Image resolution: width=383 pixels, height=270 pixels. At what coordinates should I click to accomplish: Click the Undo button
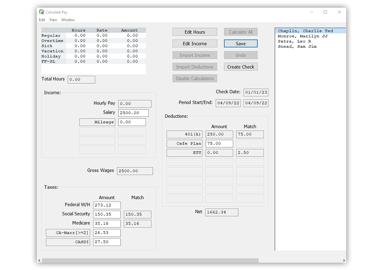click(241, 55)
